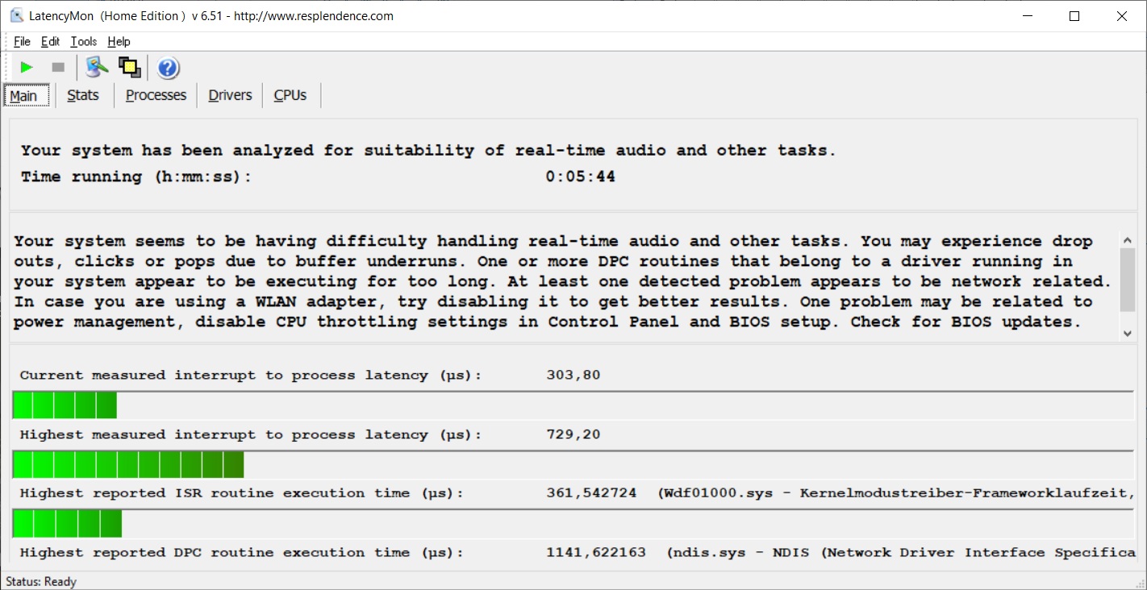Screen dimensions: 1147x590
Task: Click the report text scrollbar up arrow
Action: click(x=1127, y=239)
